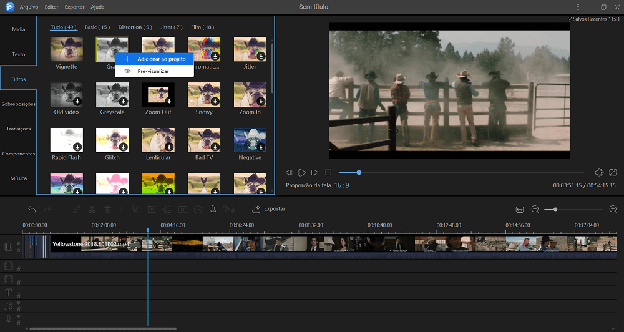Viewport: 624px width, 332px height.
Task: Lock the music track
Action: point(18,309)
